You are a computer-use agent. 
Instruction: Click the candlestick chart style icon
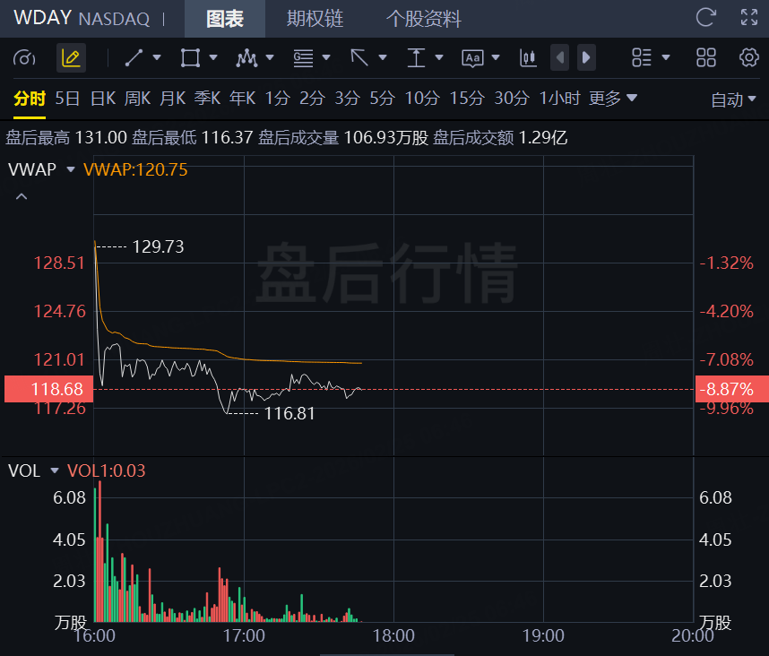(528, 58)
